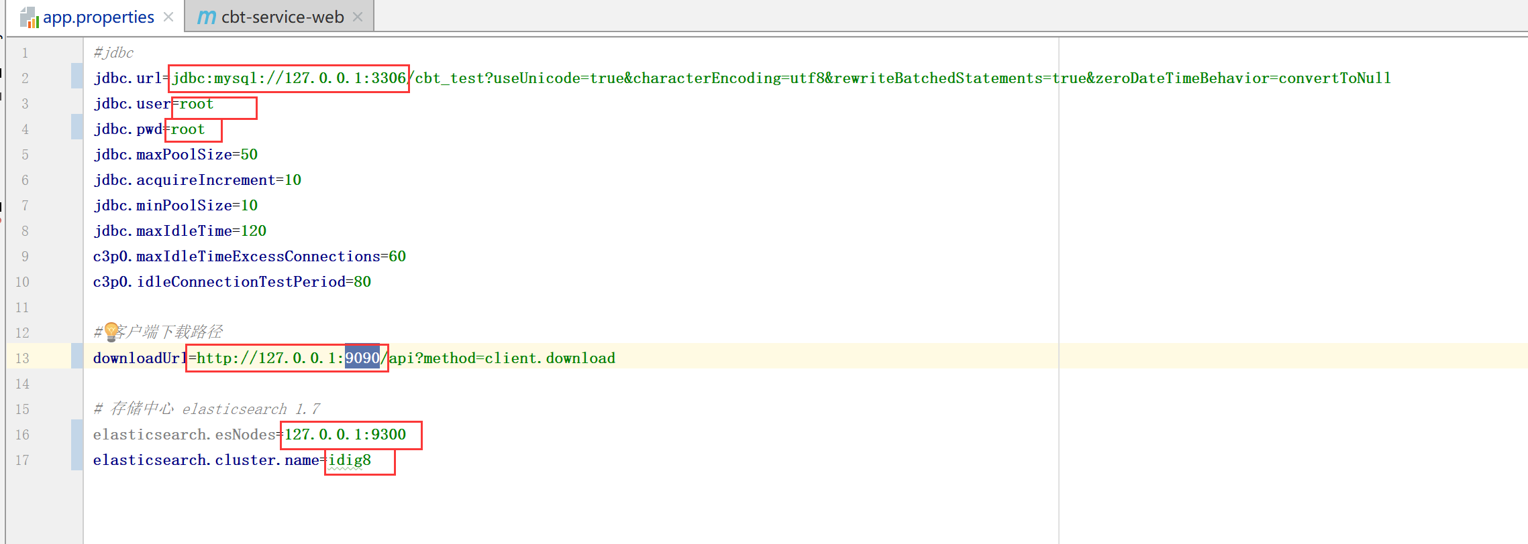Click the selected 9090 port number

pyautogui.click(x=362, y=358)
